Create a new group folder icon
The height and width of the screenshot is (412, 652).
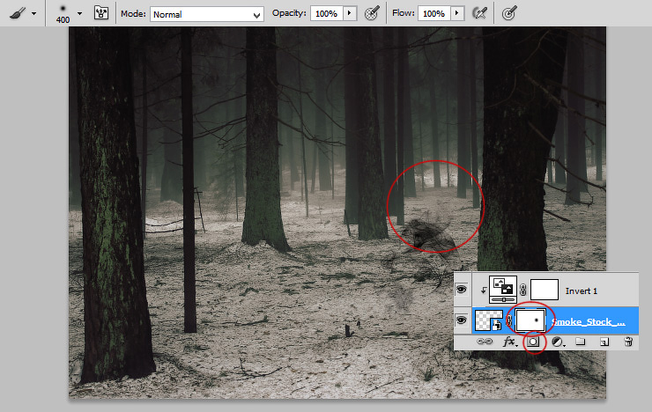pyautogui.click(x=581, y=342)
